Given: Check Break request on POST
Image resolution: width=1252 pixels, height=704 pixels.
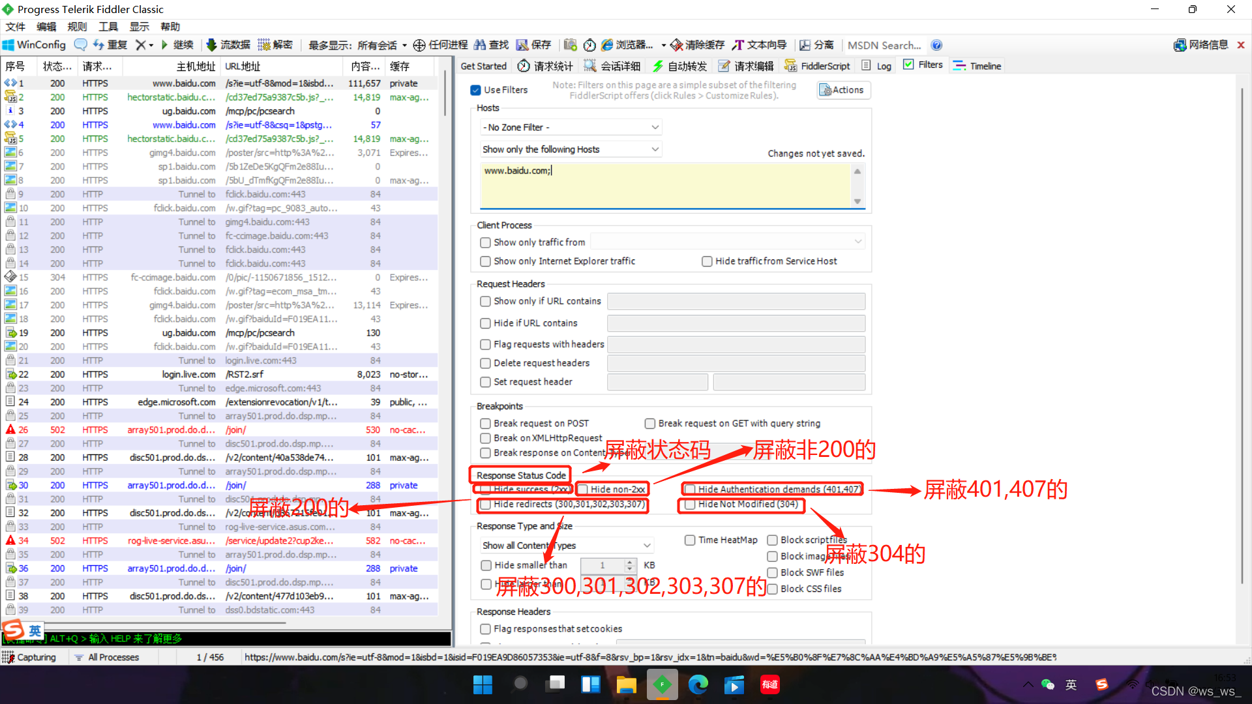Looking at the screenshot, I should pos(485,424).
